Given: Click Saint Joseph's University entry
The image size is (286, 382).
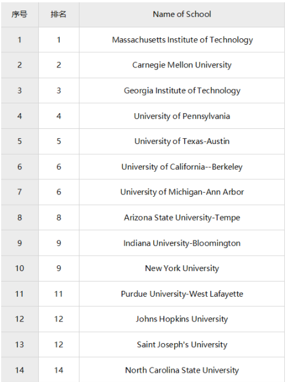Looking at the screenshot, I should click(x=182, y=345).
